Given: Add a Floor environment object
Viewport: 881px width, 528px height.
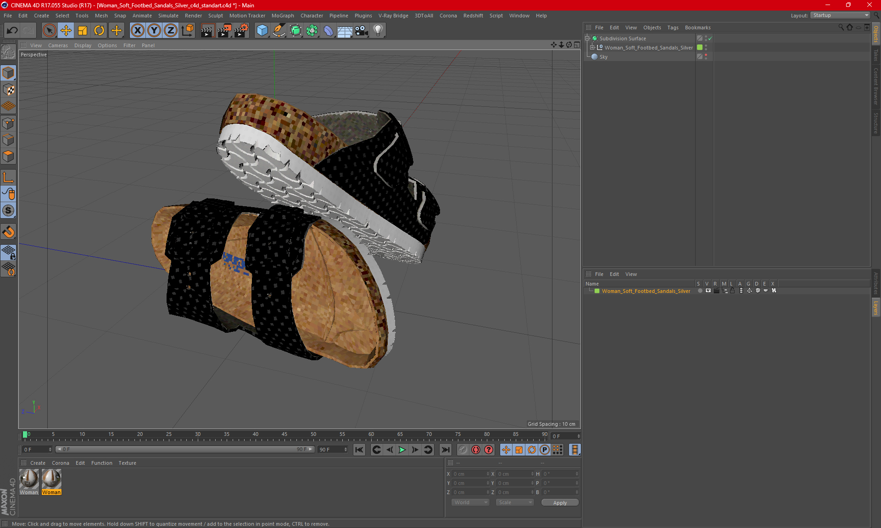Looking at the screenshot, I should coord(345,30).
